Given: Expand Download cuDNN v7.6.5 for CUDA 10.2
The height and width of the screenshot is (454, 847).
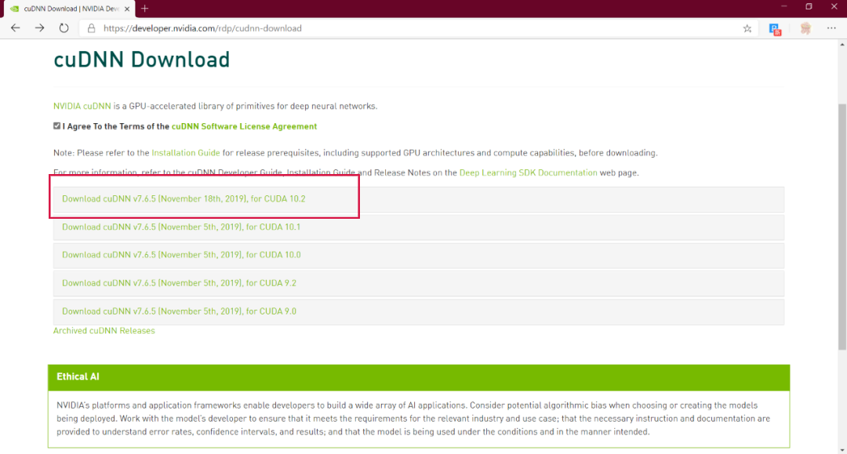Looking at the screenshot, I should tap(419, 199).
